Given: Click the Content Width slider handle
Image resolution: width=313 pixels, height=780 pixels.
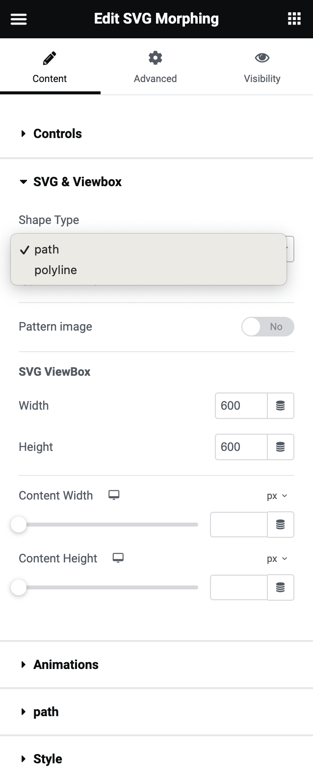Looking at the screenshot, I should 19,525.
